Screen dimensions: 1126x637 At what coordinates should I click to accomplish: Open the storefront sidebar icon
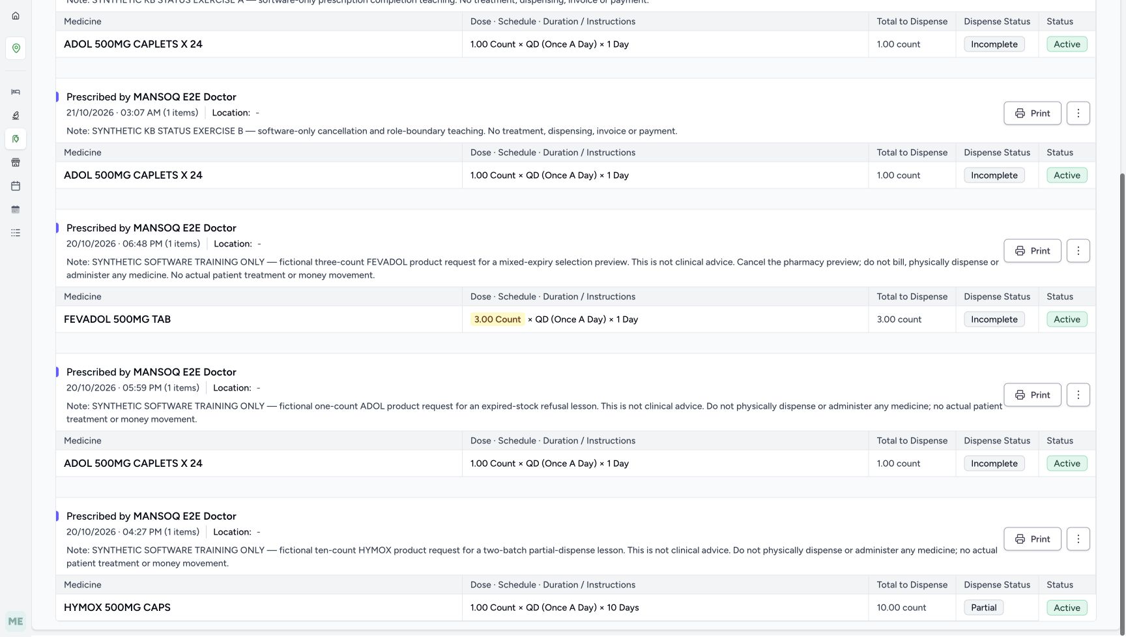click(16, 162)
